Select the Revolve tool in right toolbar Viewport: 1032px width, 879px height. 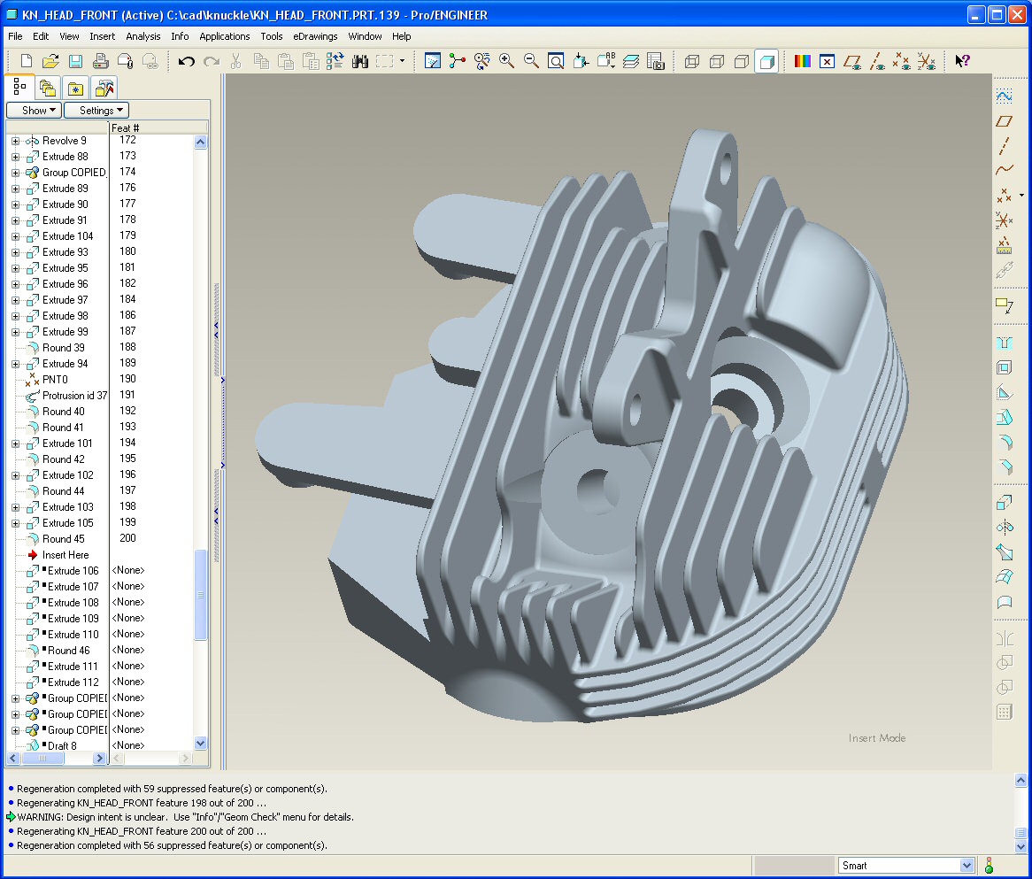(x=1004, y=528)
